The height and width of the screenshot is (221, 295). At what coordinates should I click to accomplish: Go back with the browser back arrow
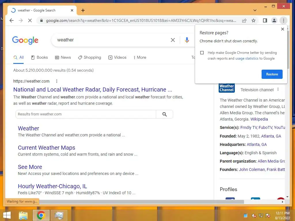(12, 20)
